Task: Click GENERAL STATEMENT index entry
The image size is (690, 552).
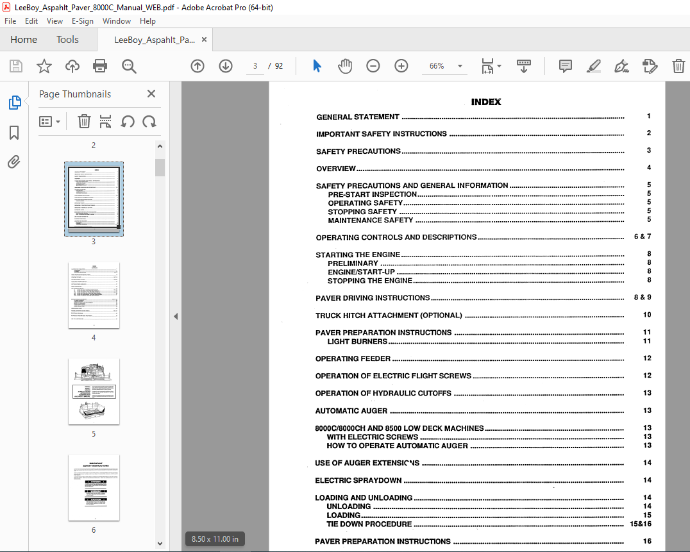Action: pyautogui.click(x=358, y=117)
